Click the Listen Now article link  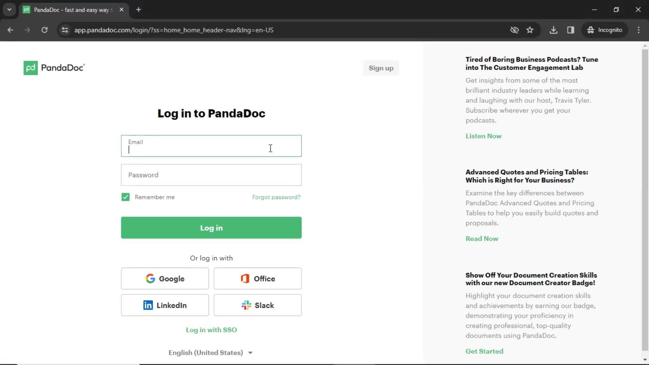484,136
